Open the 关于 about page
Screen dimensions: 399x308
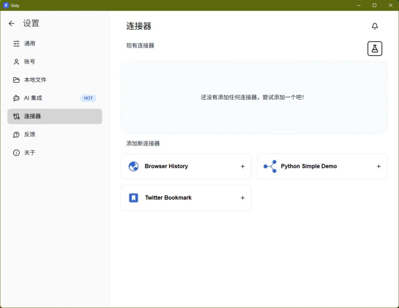coord(55,153)
